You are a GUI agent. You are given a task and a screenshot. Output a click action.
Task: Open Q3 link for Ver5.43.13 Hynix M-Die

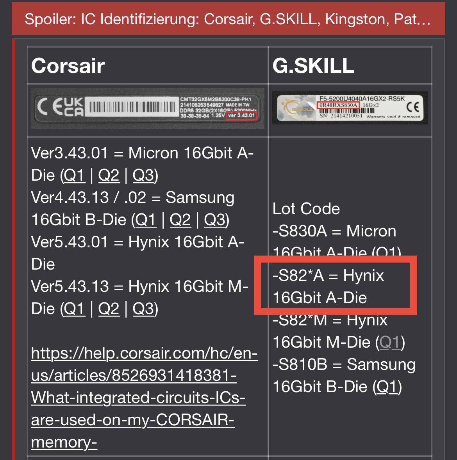point(143,309)
